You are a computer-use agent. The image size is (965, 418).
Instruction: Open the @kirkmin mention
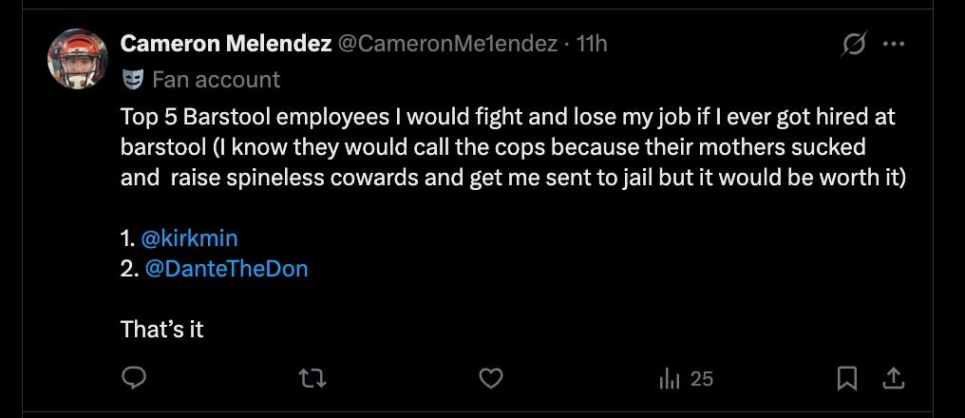(x=189, y=237)
